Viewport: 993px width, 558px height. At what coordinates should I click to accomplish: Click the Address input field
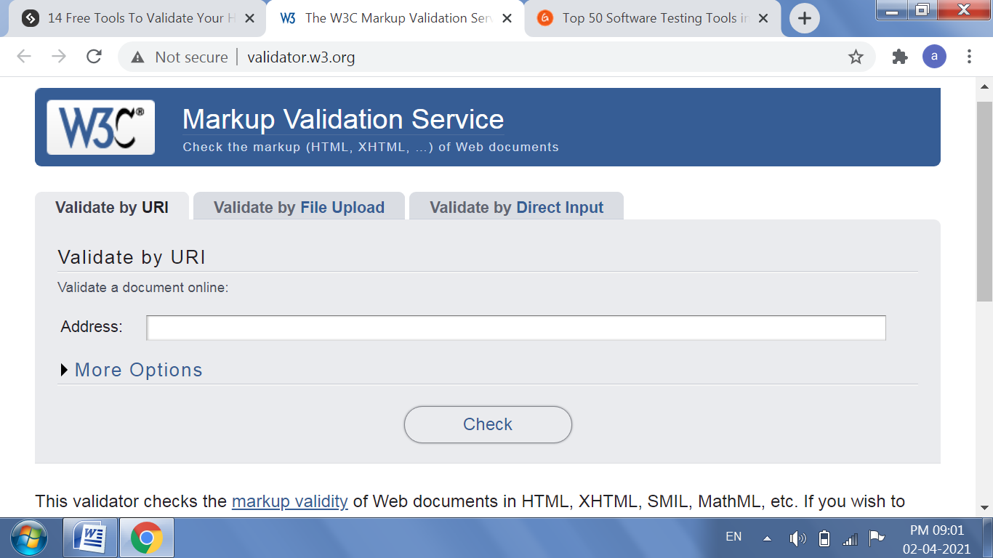(x=516, y=328)
